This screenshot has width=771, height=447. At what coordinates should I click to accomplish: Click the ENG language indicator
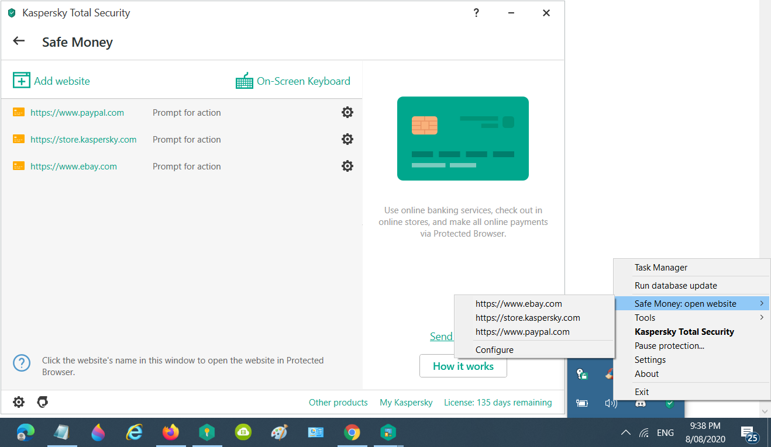(x=665, y=433)
